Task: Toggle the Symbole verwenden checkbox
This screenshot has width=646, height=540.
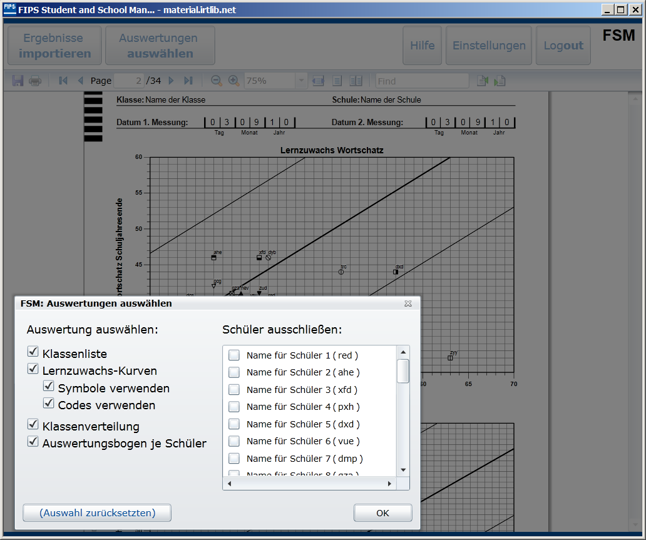Action: [x=49, y=387]
